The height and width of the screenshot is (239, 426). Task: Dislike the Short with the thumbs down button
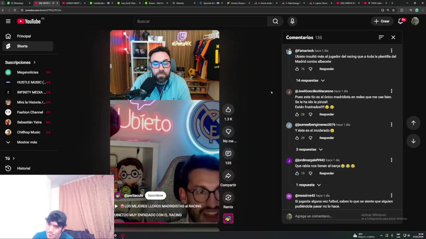click(228, 132)
